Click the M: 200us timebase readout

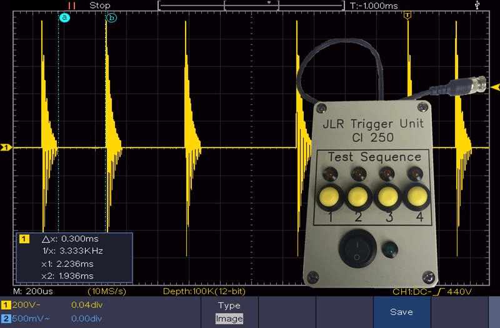point(33,291)
